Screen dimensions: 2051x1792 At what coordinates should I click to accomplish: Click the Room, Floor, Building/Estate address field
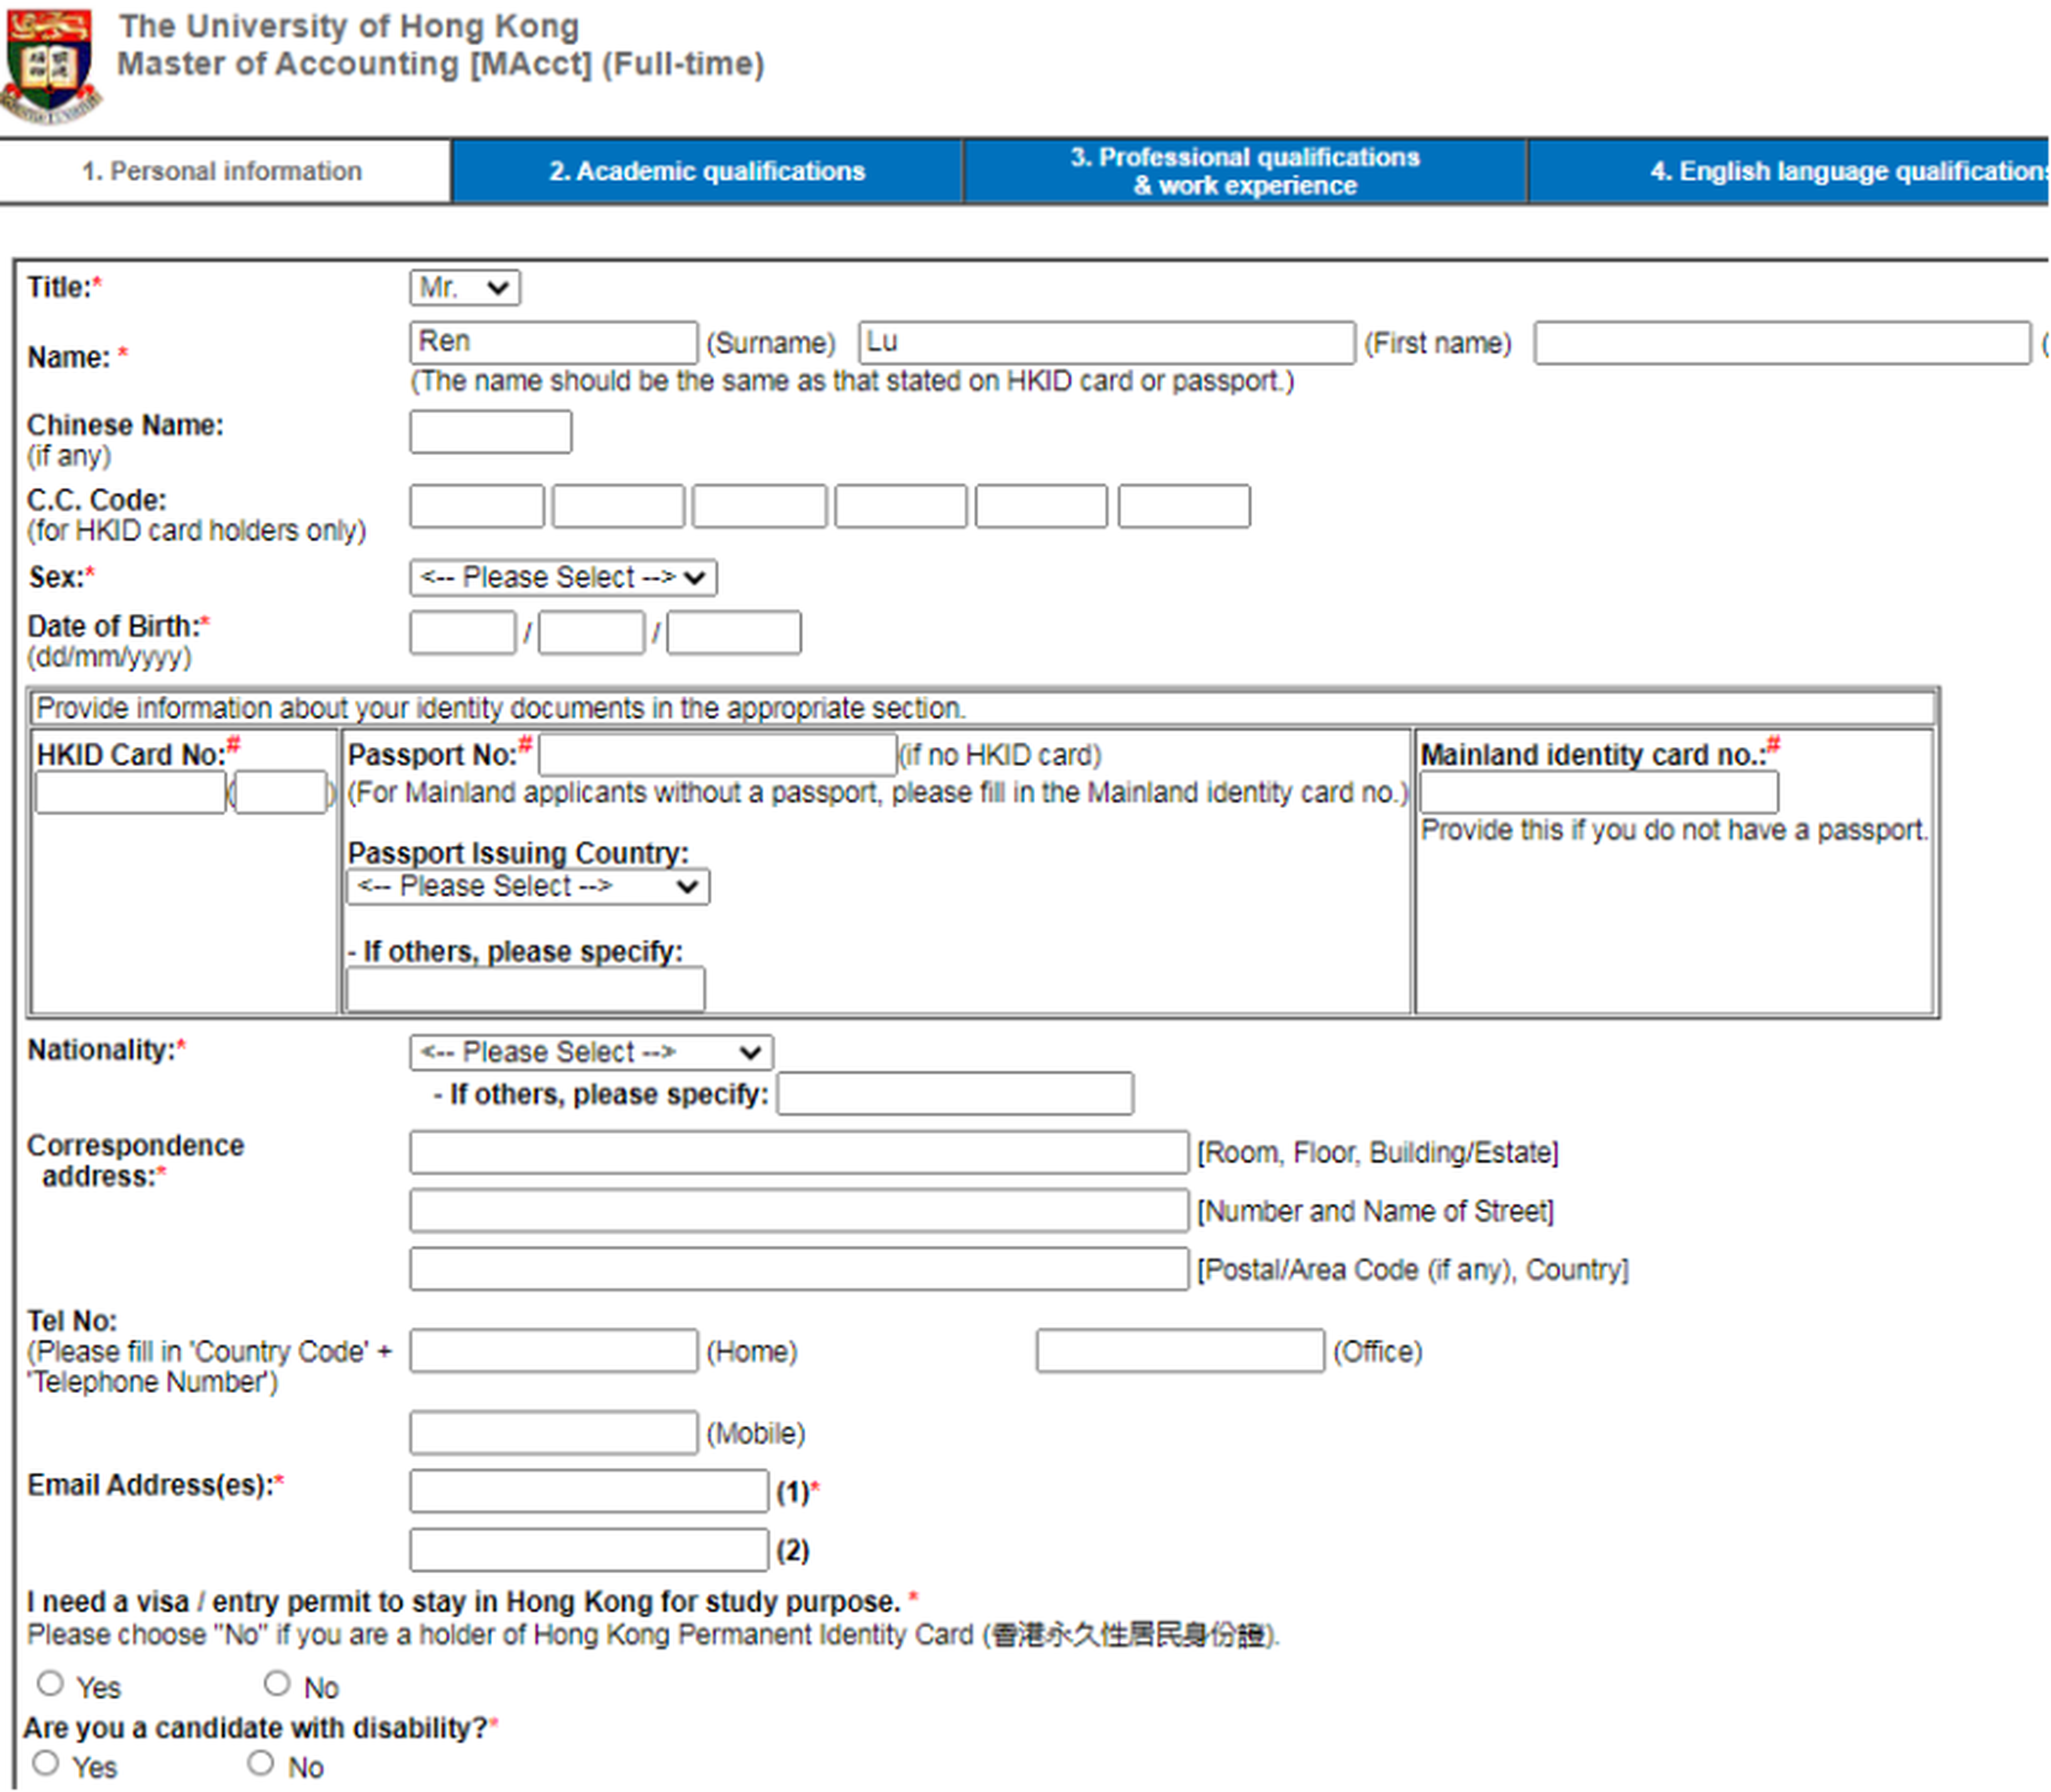[x=799, y=1153]
